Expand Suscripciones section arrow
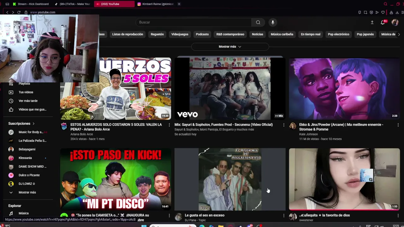 [33, 124]
